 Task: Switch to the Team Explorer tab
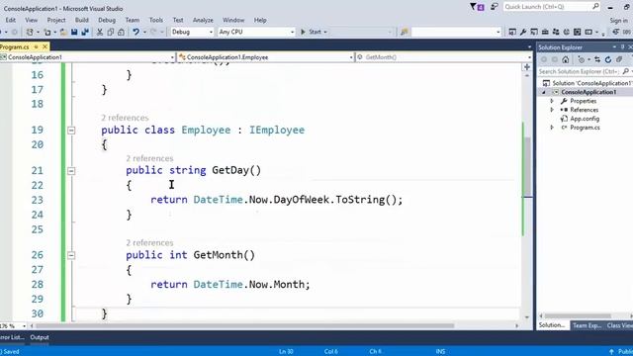(x=587, y=325)
